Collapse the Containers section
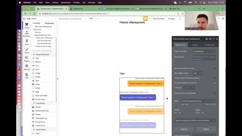Viewport: 242px width, 136px height. point(34,103)
